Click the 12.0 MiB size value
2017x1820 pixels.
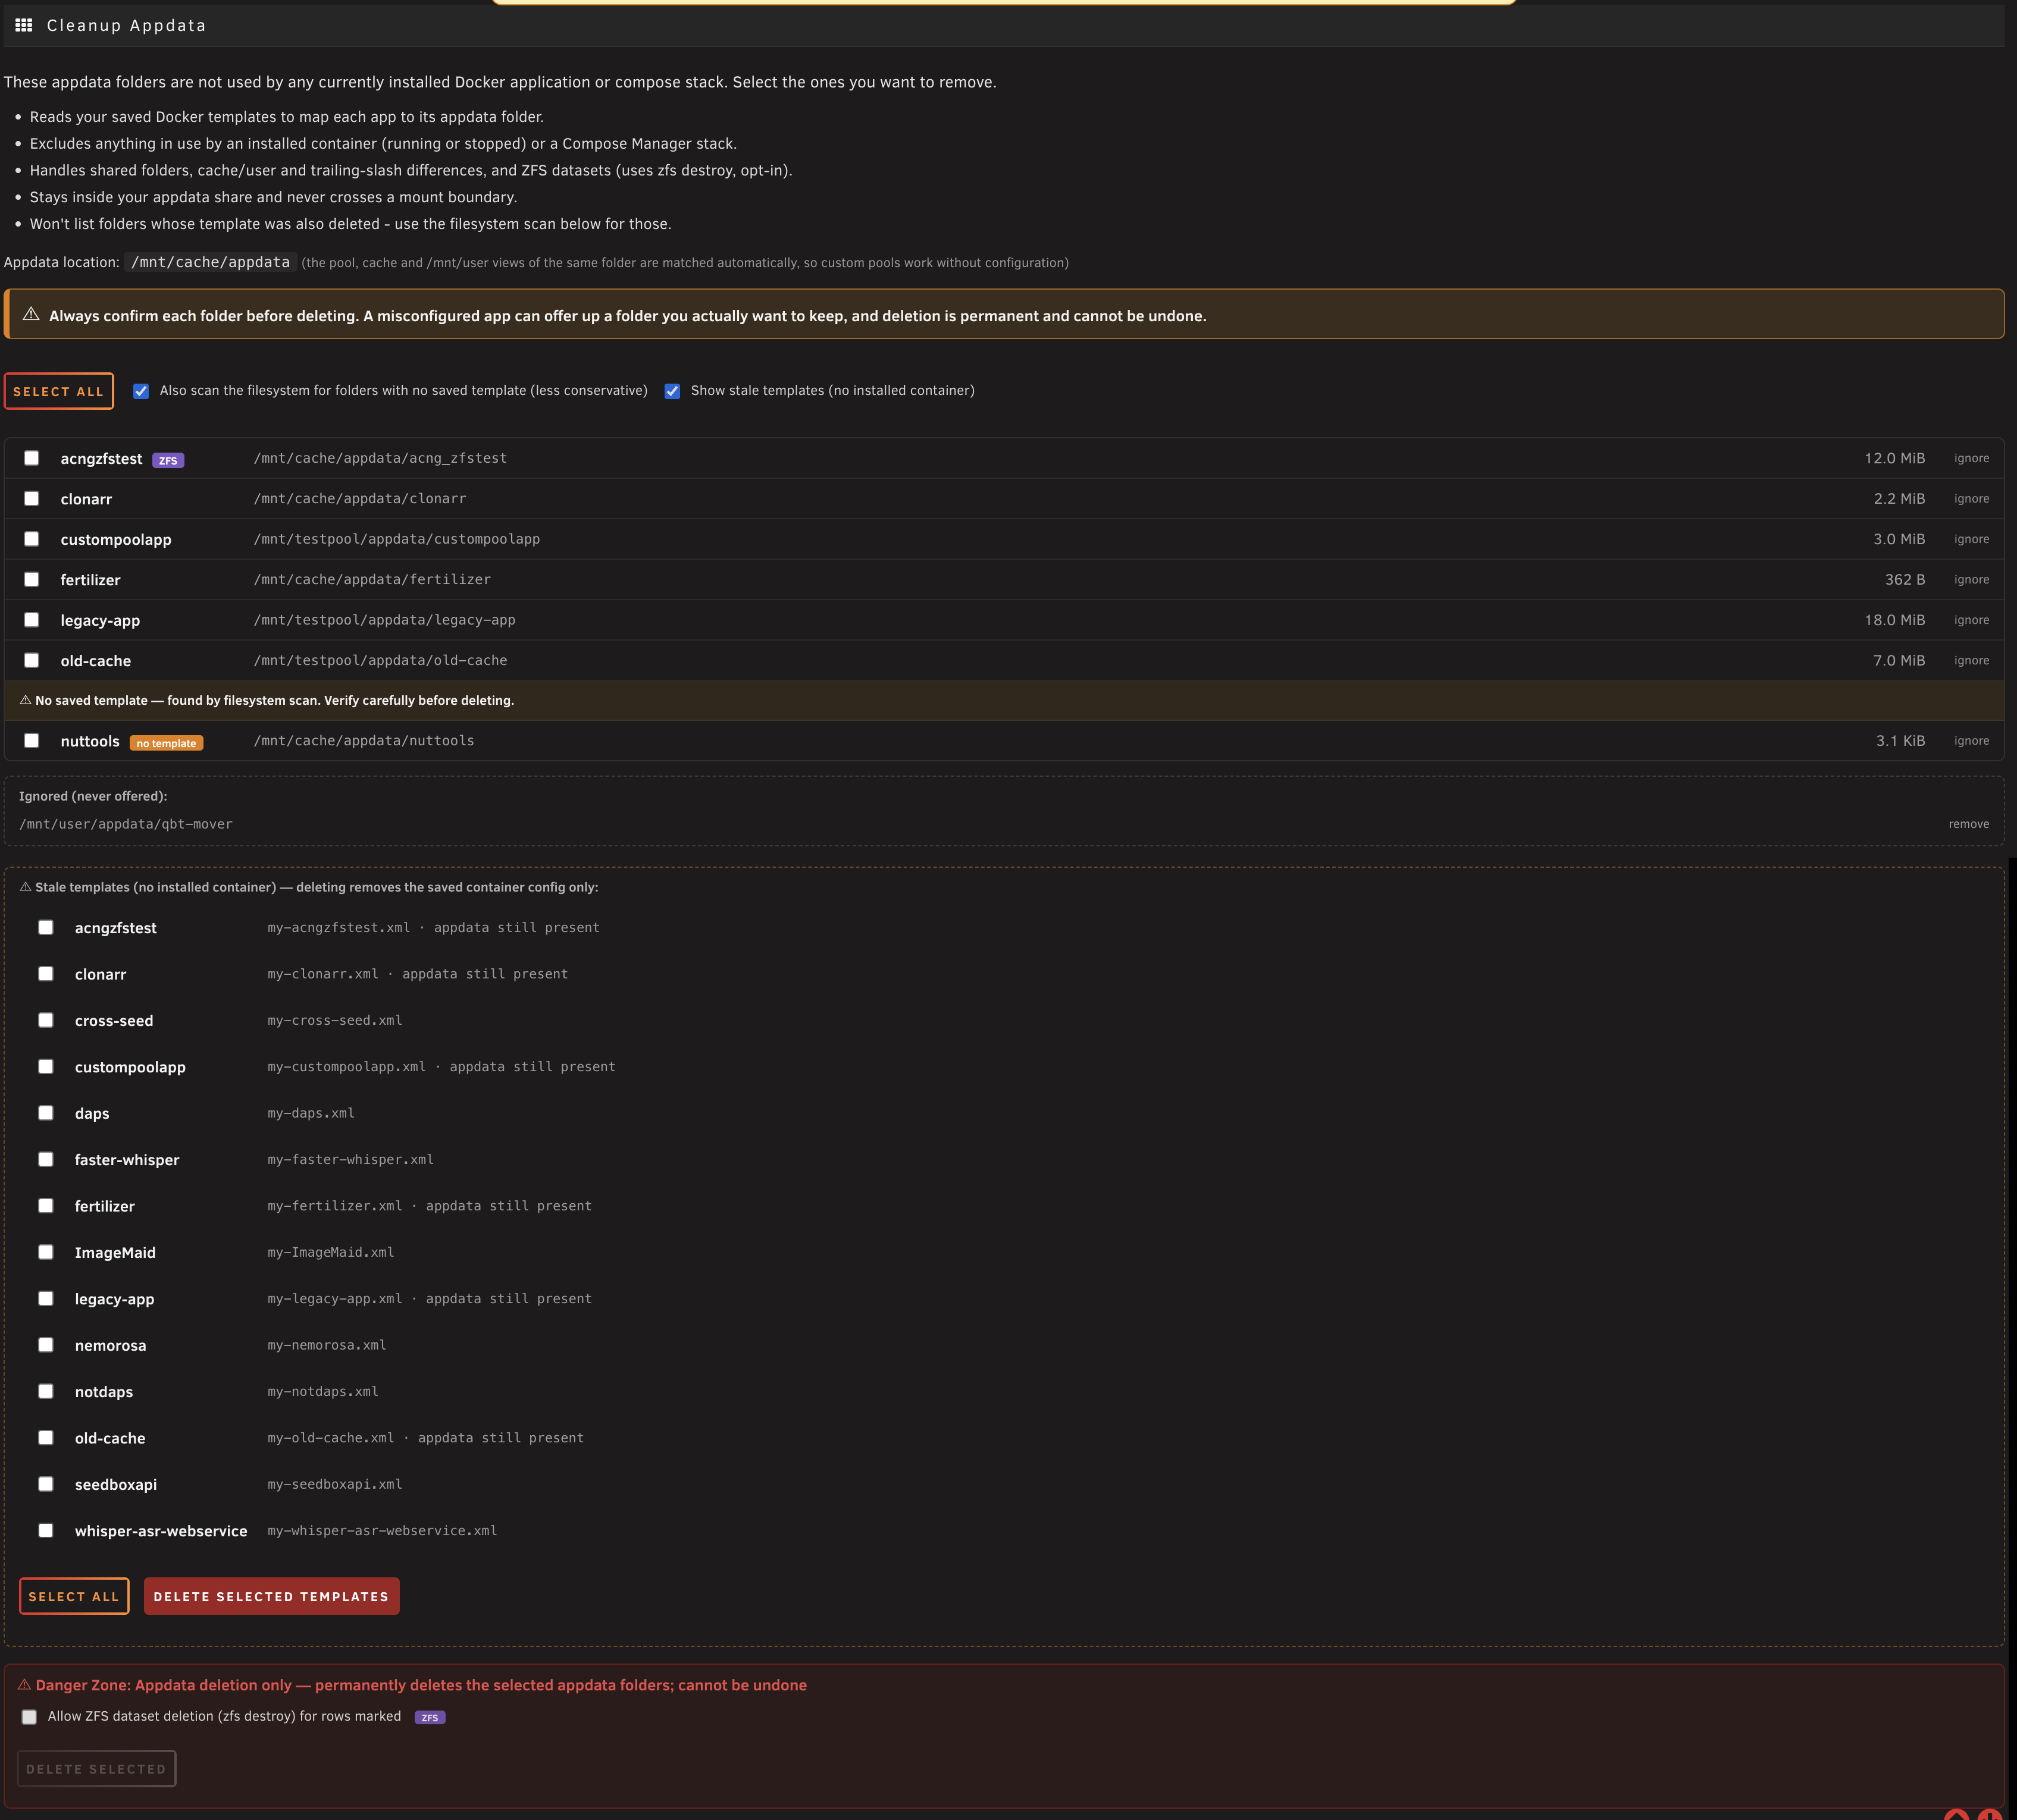1894,458
